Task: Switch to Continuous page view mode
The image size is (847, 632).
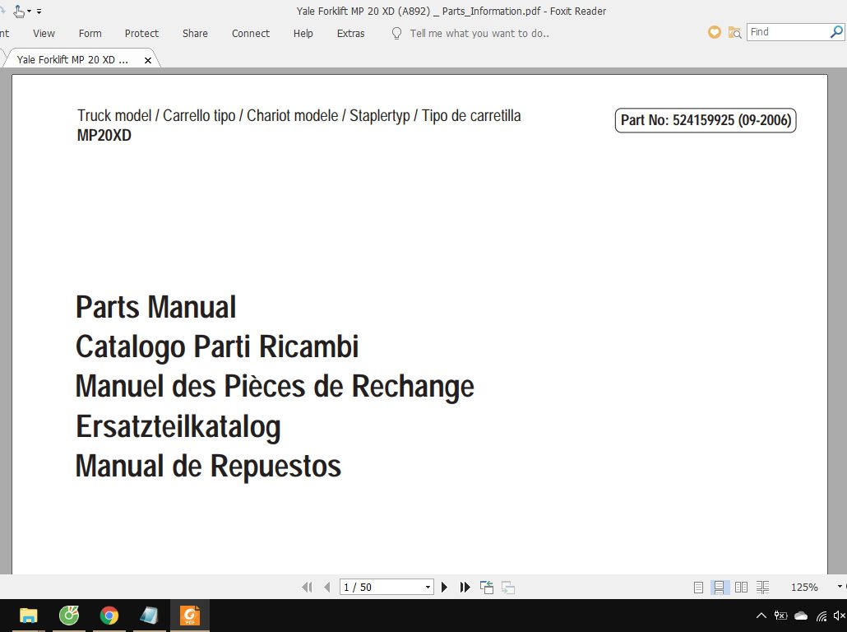Action: (x=719, y=587)
